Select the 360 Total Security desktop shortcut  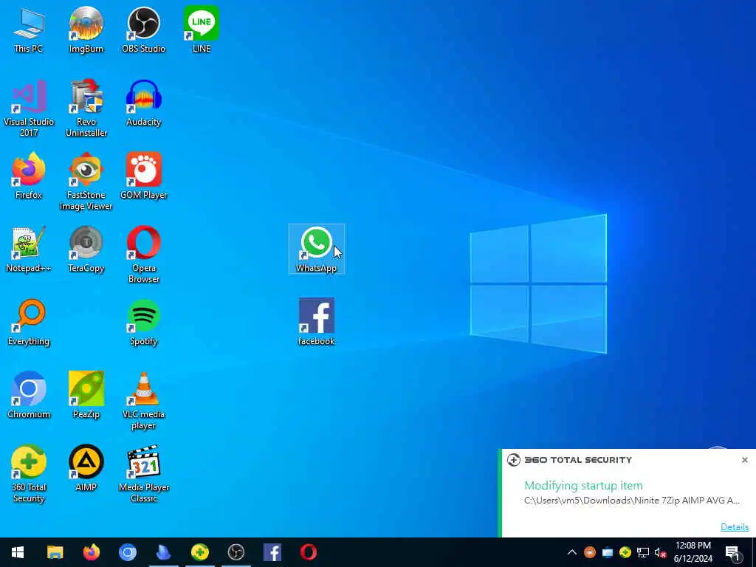coord(29,475)
